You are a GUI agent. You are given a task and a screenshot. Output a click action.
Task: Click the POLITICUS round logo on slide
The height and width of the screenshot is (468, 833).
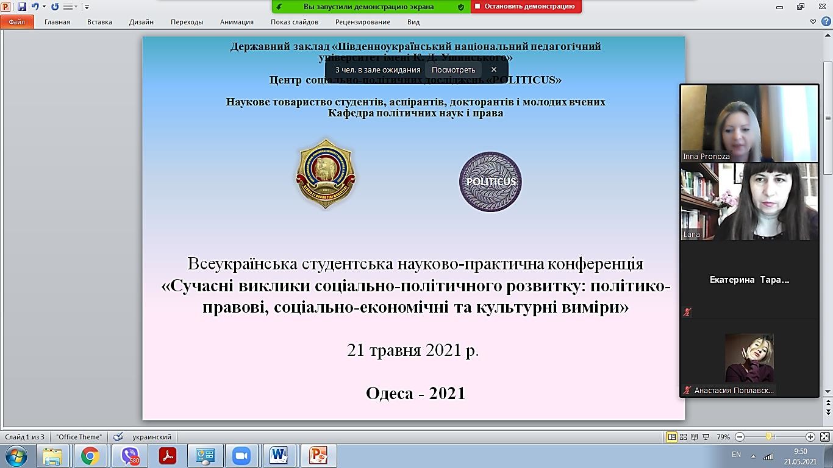point(490,182)
